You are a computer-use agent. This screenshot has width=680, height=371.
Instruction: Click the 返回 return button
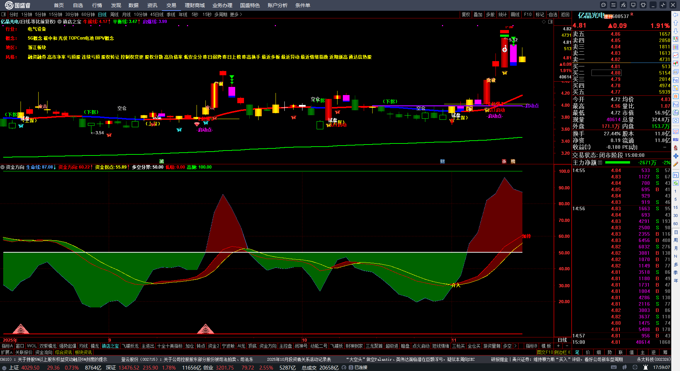(x=565, y=14)
